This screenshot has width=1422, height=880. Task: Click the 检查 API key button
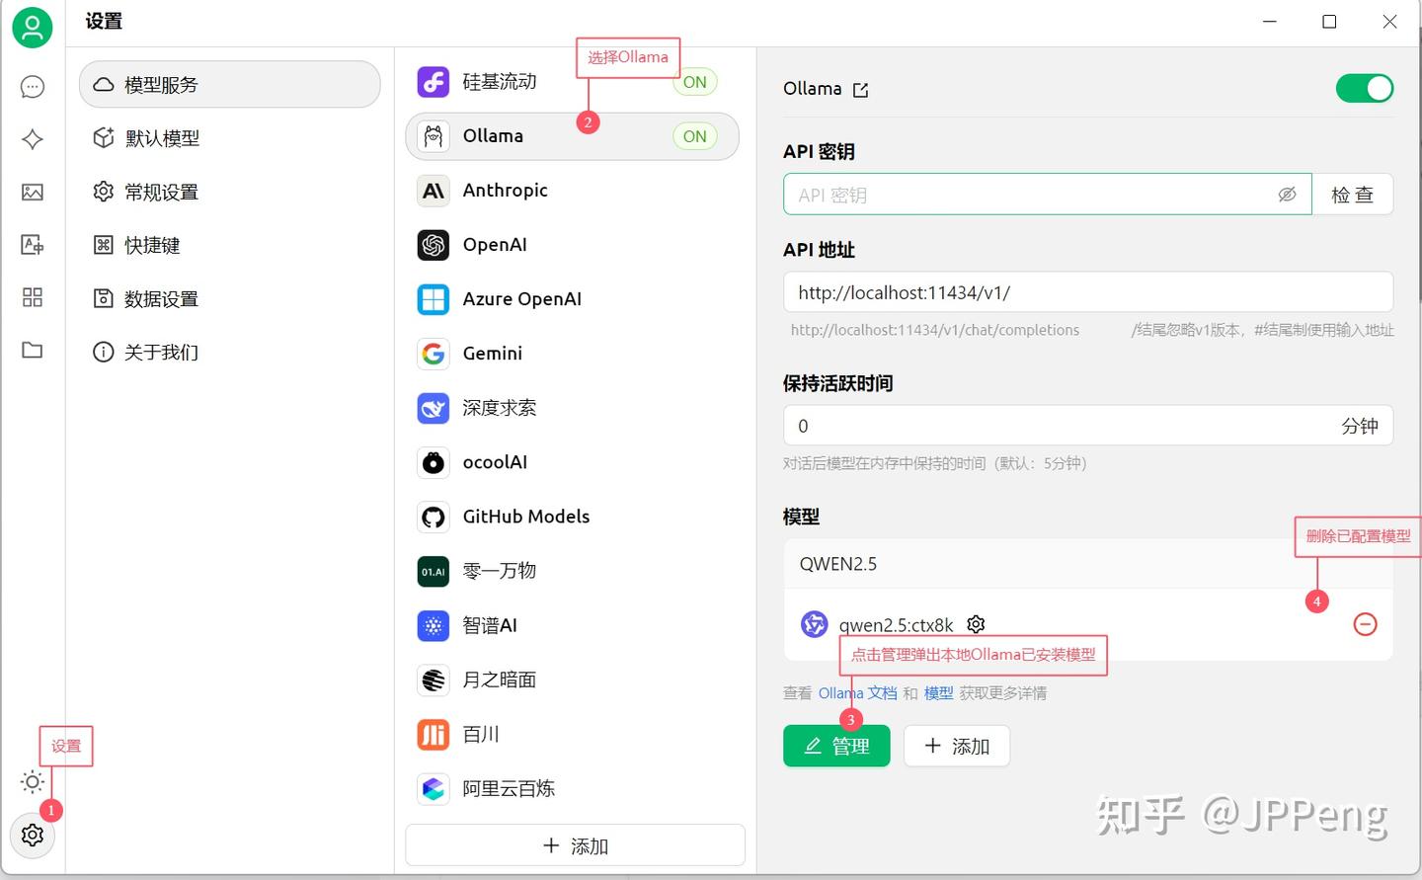point(1353,195)
